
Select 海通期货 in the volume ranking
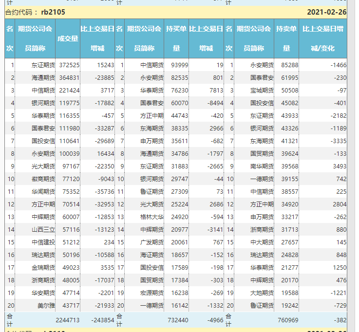coord(43,78)
